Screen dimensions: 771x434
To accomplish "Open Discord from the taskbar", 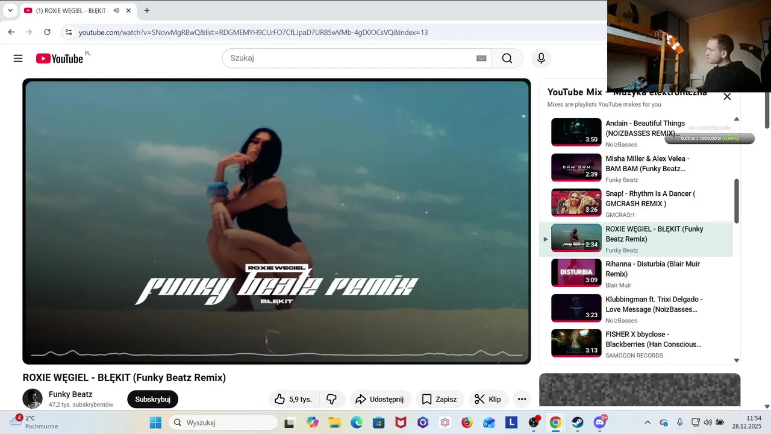I will click(599, 423).
